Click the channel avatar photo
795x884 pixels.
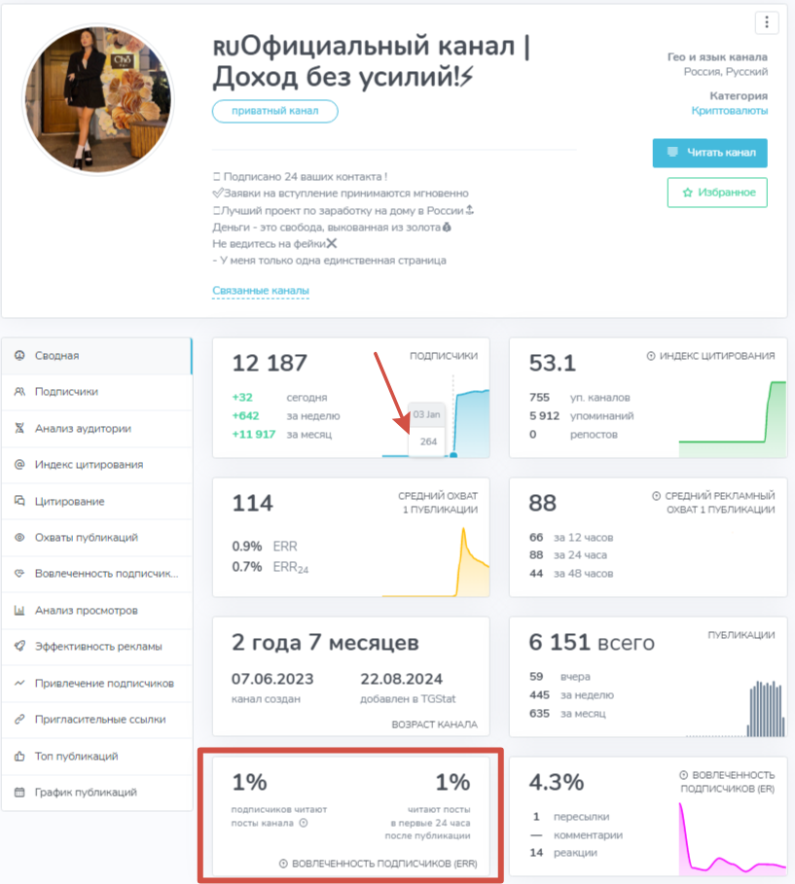click(x=98, y=99)
